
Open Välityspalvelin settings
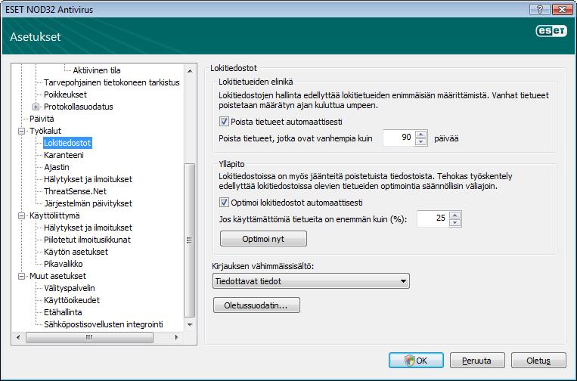click(69, 288)
